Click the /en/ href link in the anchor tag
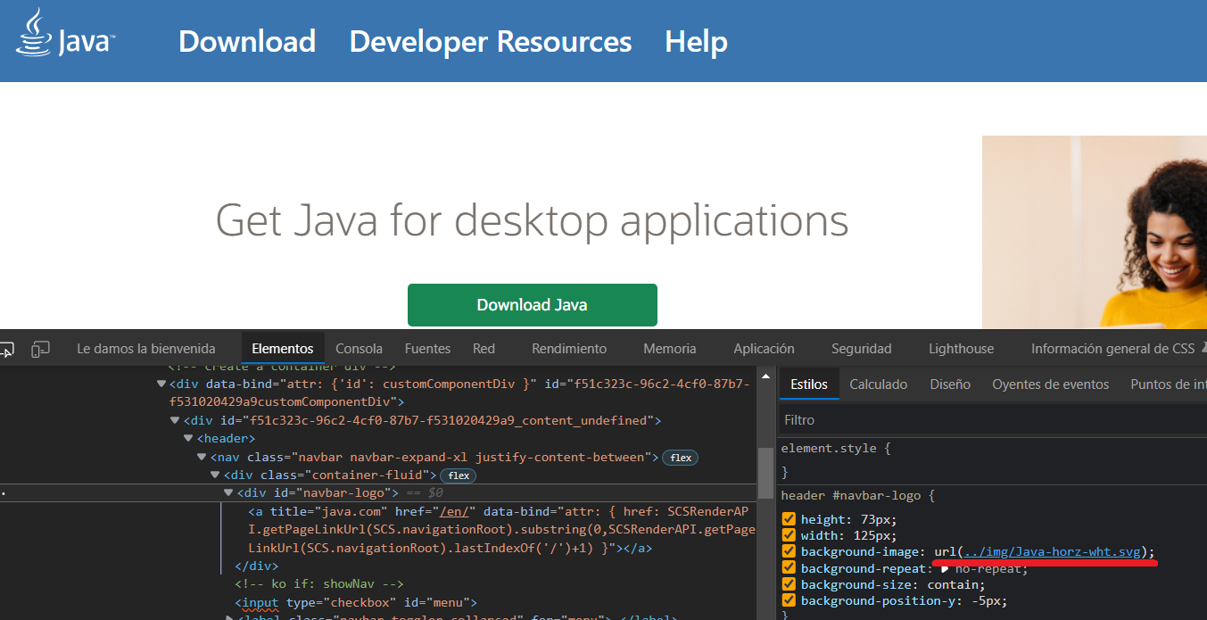Screen dimensions: 1207x620 (x=456, y=512)
